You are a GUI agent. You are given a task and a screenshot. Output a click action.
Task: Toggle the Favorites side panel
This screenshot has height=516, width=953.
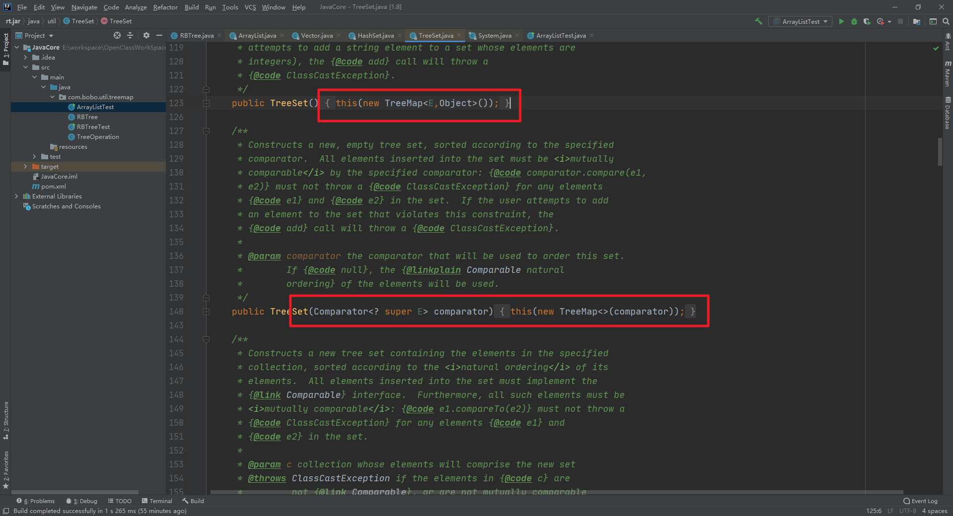coord(6,469)
